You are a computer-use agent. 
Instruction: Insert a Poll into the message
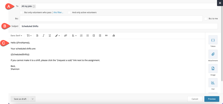[213, 83]
